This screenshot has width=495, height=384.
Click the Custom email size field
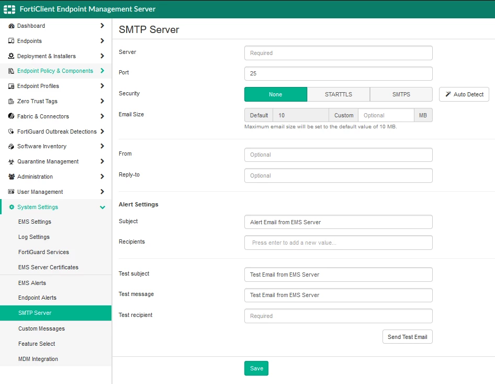coord(386,115)
